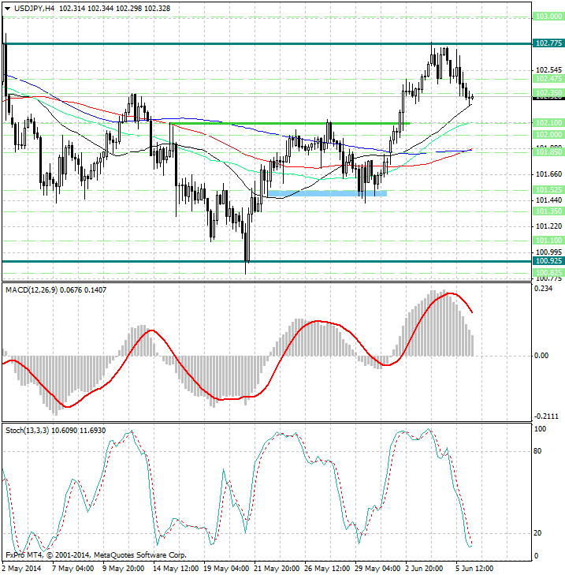Click the 101.100 price level label

click(x=548, y=241)
